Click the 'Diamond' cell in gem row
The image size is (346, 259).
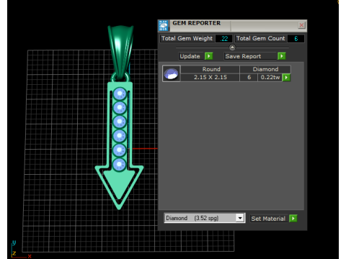(x=265, y=69)
